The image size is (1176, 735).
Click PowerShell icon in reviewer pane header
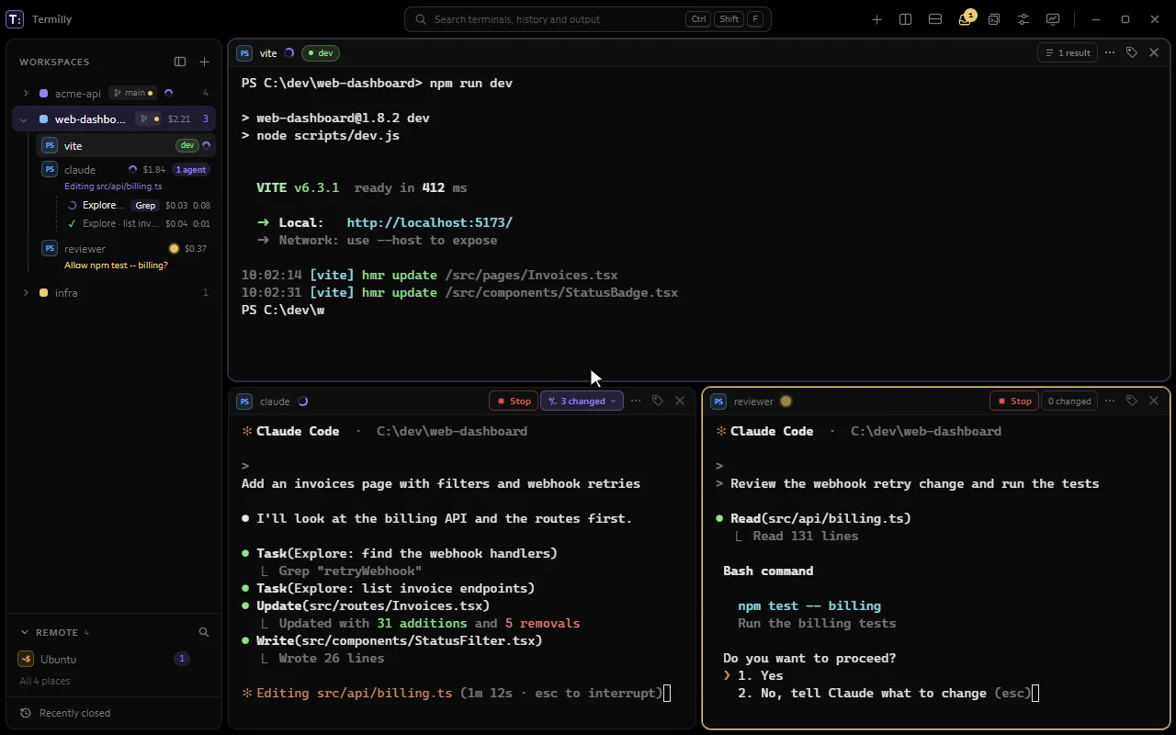click(x=718, y=401)
